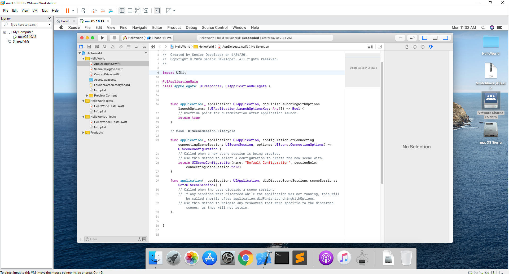The height and width of the screenshot is (274, 509).
Task: Expand the Products folder
Action: (83, 133)
